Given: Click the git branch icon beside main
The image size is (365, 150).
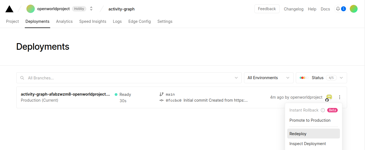Looking at the screenshot, I should coord(162,94).
